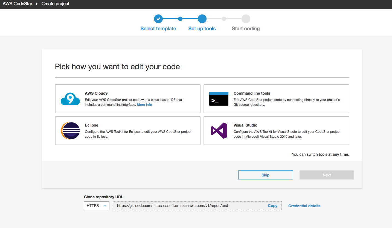Choose the Command line tools option card
This screenshot has height=228, width=392.
276,99
